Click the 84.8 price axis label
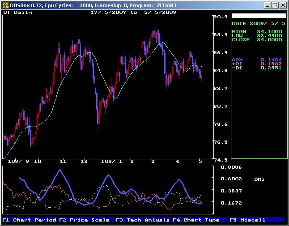This screenshot has height=226, width=289. [221, 70]
